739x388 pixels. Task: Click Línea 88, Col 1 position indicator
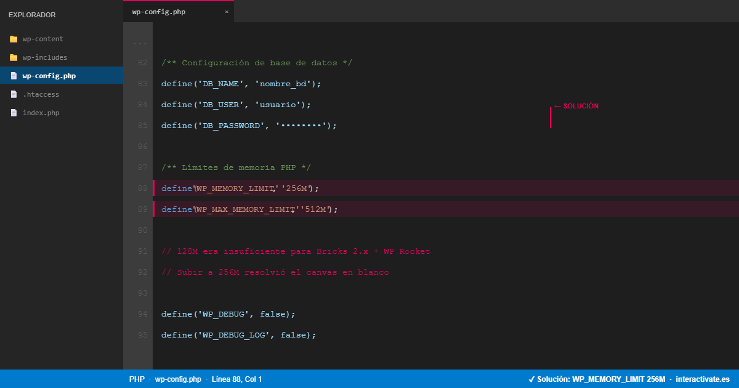click(x=236, y=379)
